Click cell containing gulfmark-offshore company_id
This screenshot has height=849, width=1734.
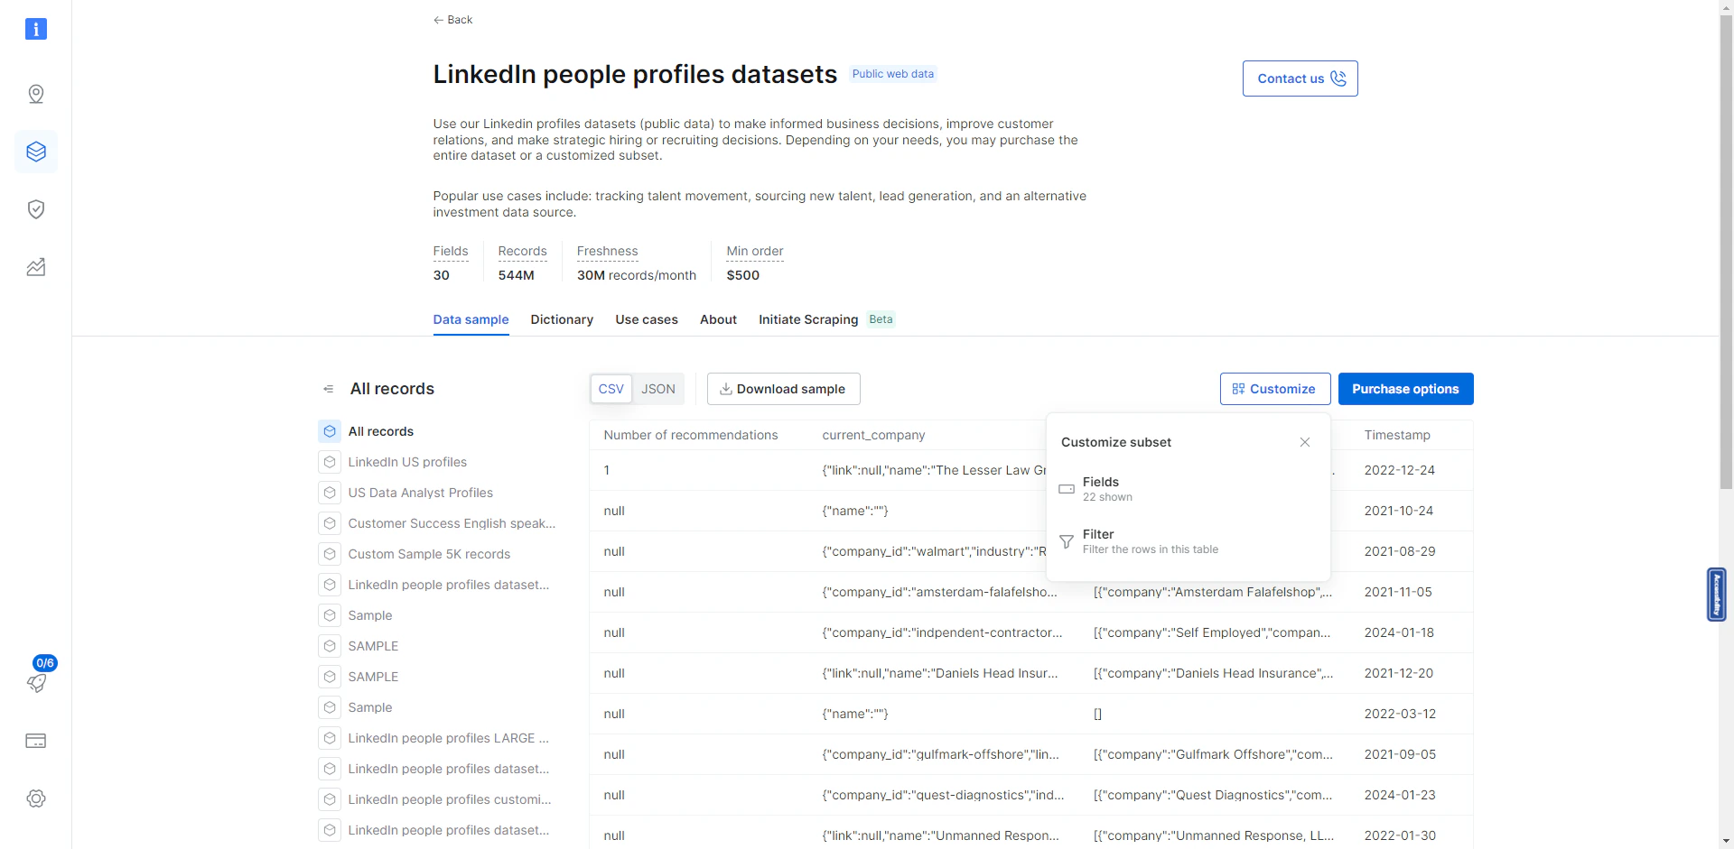[x=940, y=754]
